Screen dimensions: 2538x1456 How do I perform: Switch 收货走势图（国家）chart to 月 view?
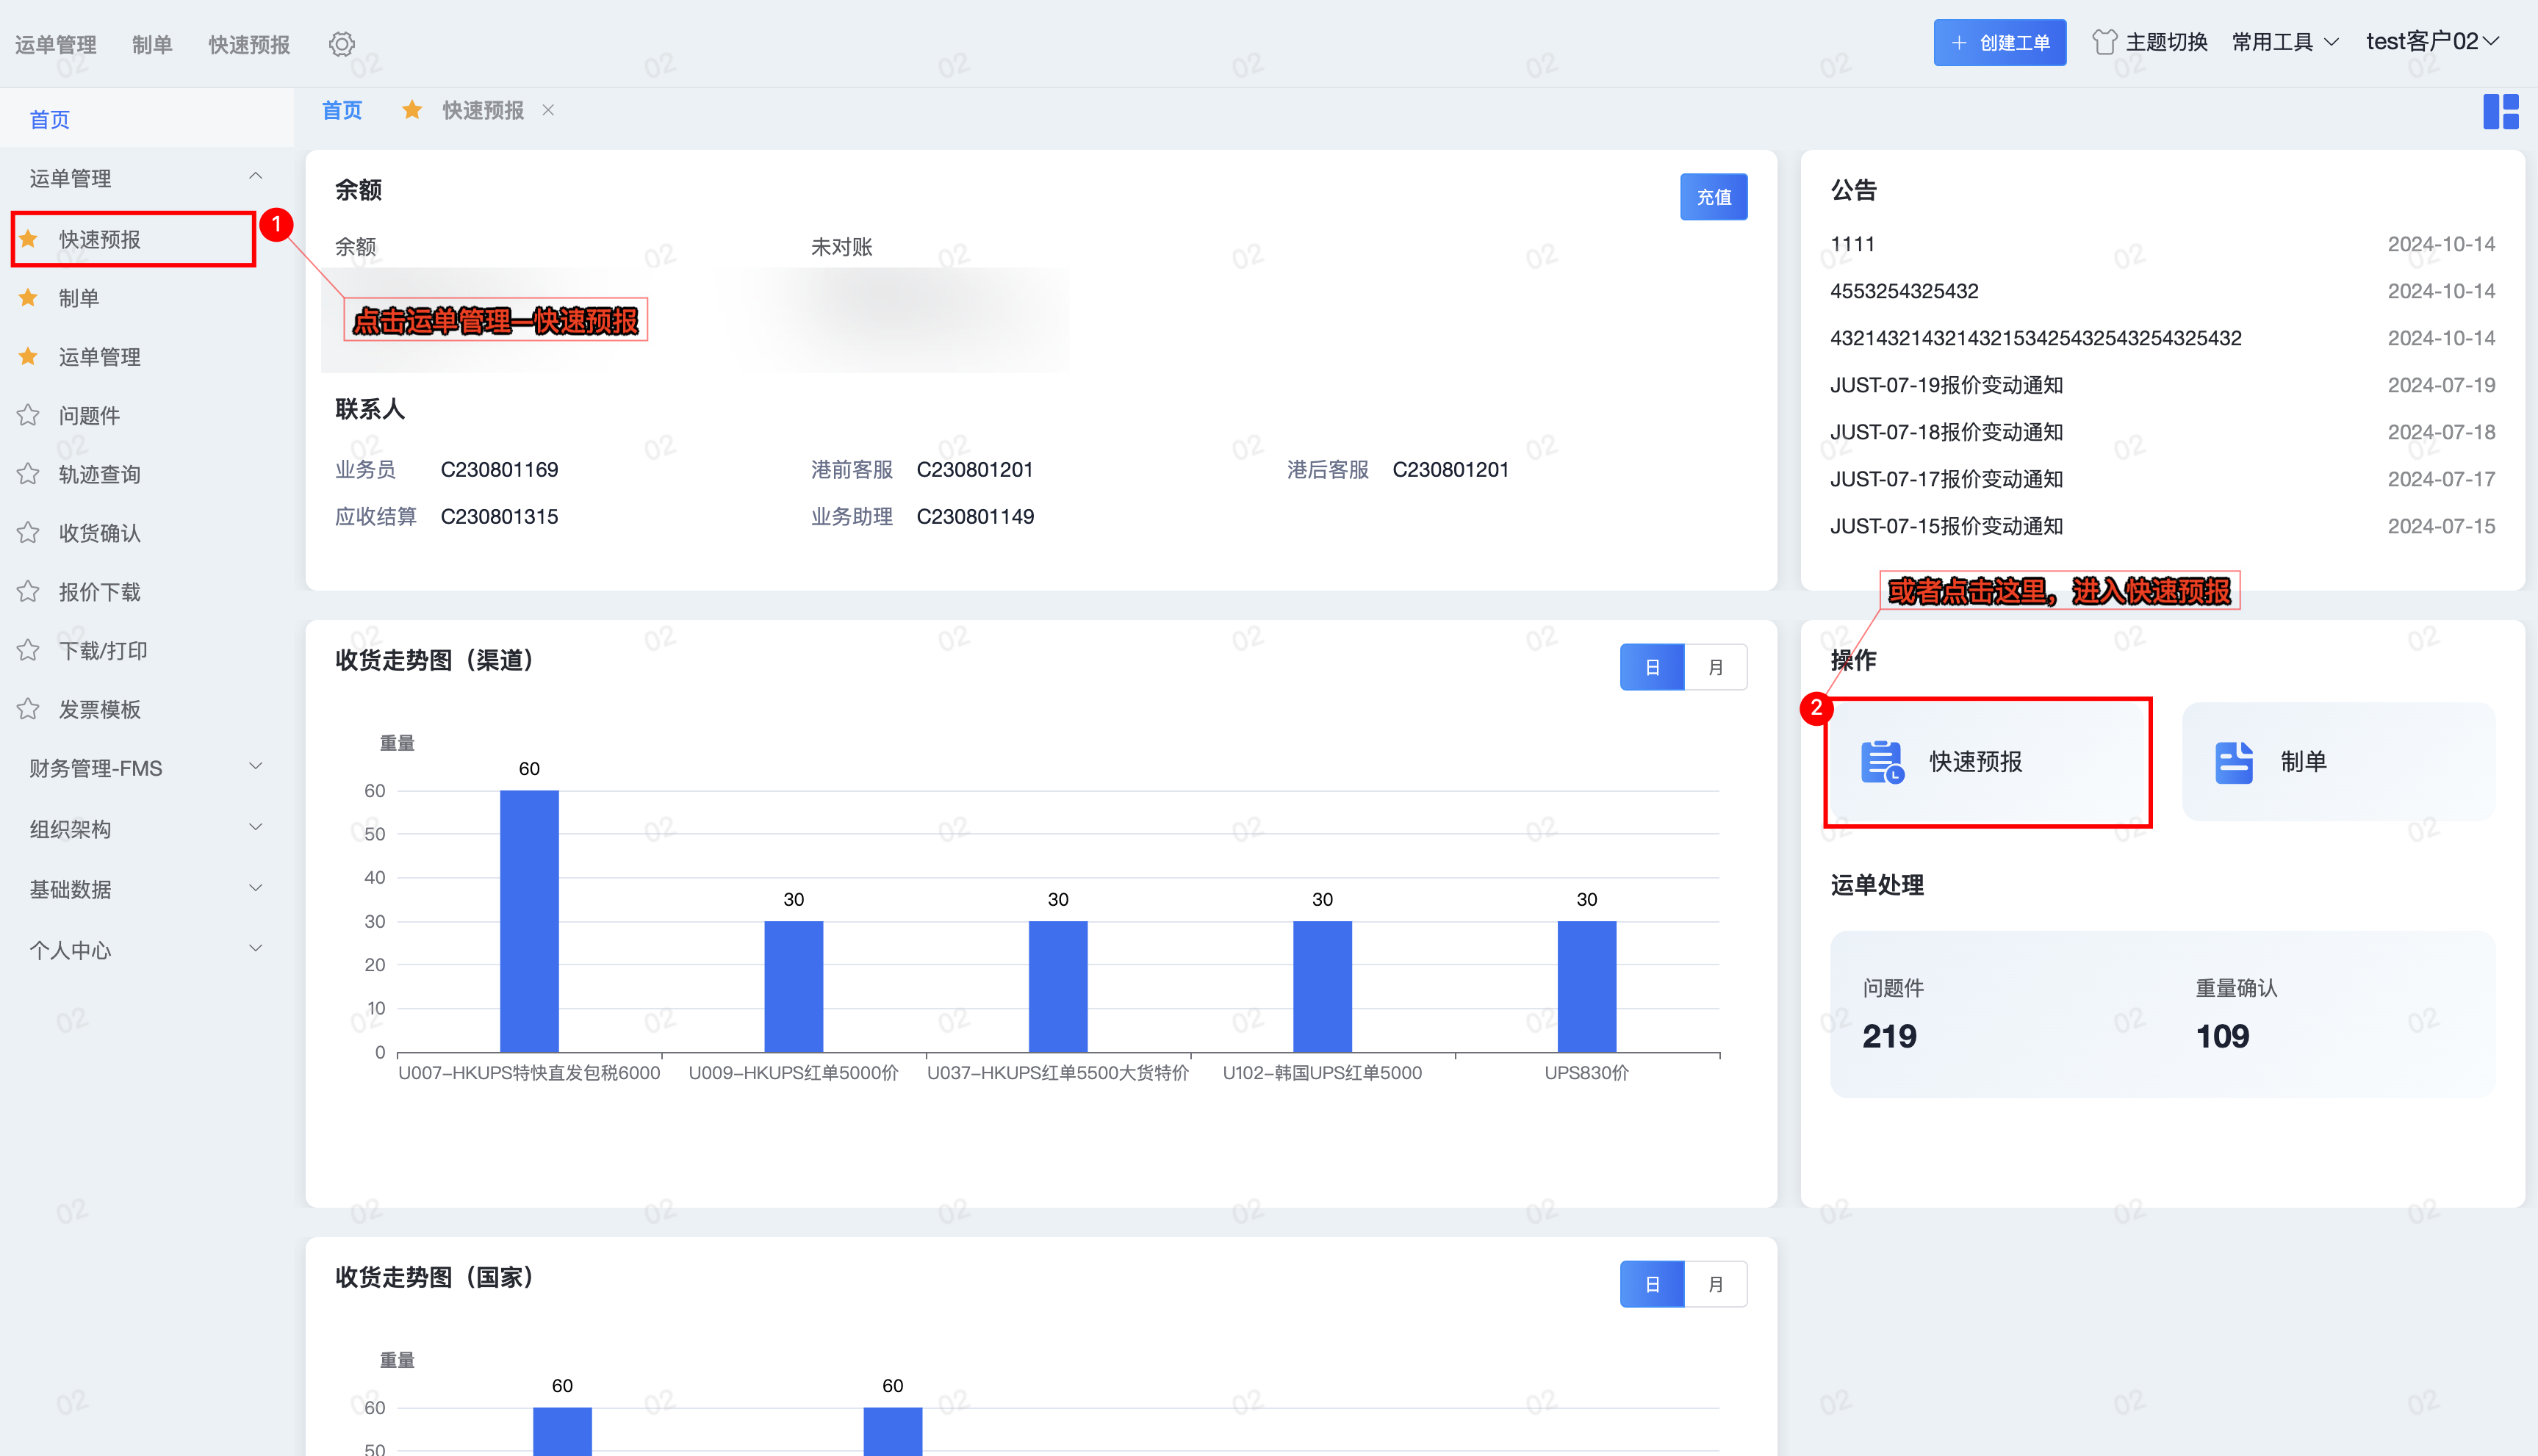[x=1715, y=1284]
